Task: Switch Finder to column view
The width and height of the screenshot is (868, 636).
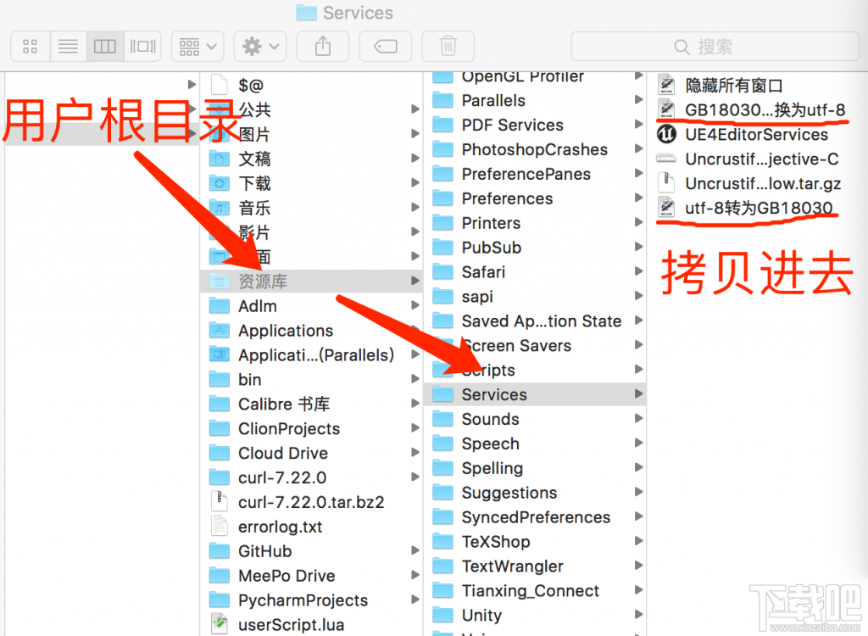Action: 105,46
